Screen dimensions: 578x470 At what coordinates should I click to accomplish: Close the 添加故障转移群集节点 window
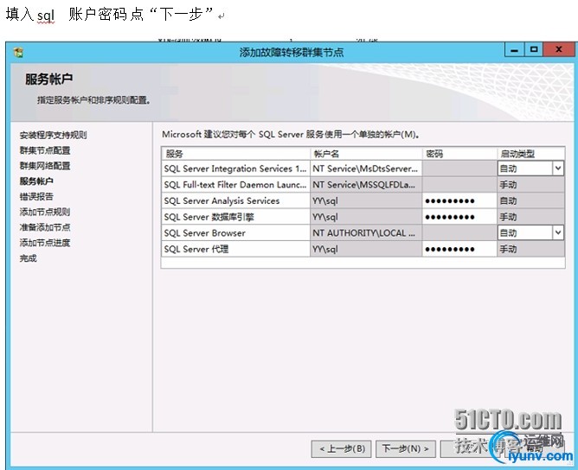(x=558, y=49)
